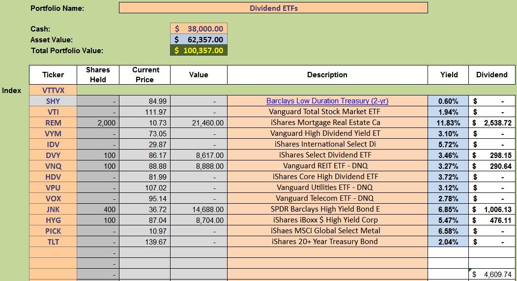Click the Yield column header
Image resolution: width=517 pixels, height=281 pixels.
[448, 75]
